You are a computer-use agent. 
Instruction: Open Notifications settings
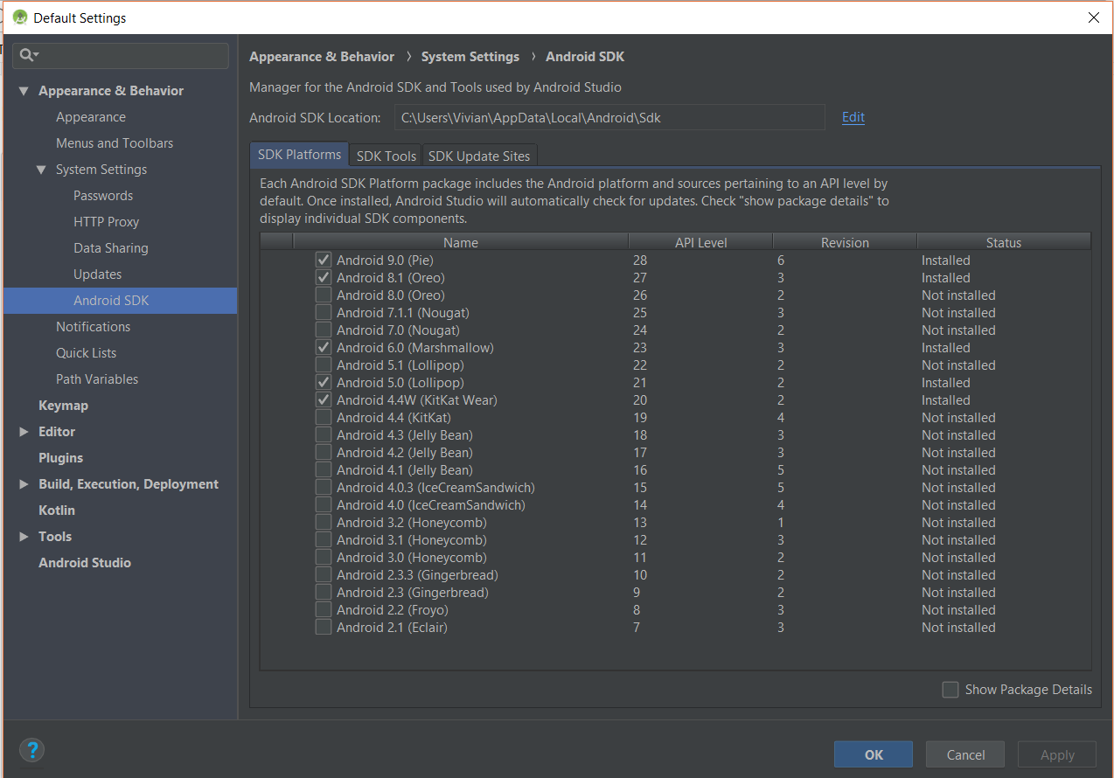93,327
